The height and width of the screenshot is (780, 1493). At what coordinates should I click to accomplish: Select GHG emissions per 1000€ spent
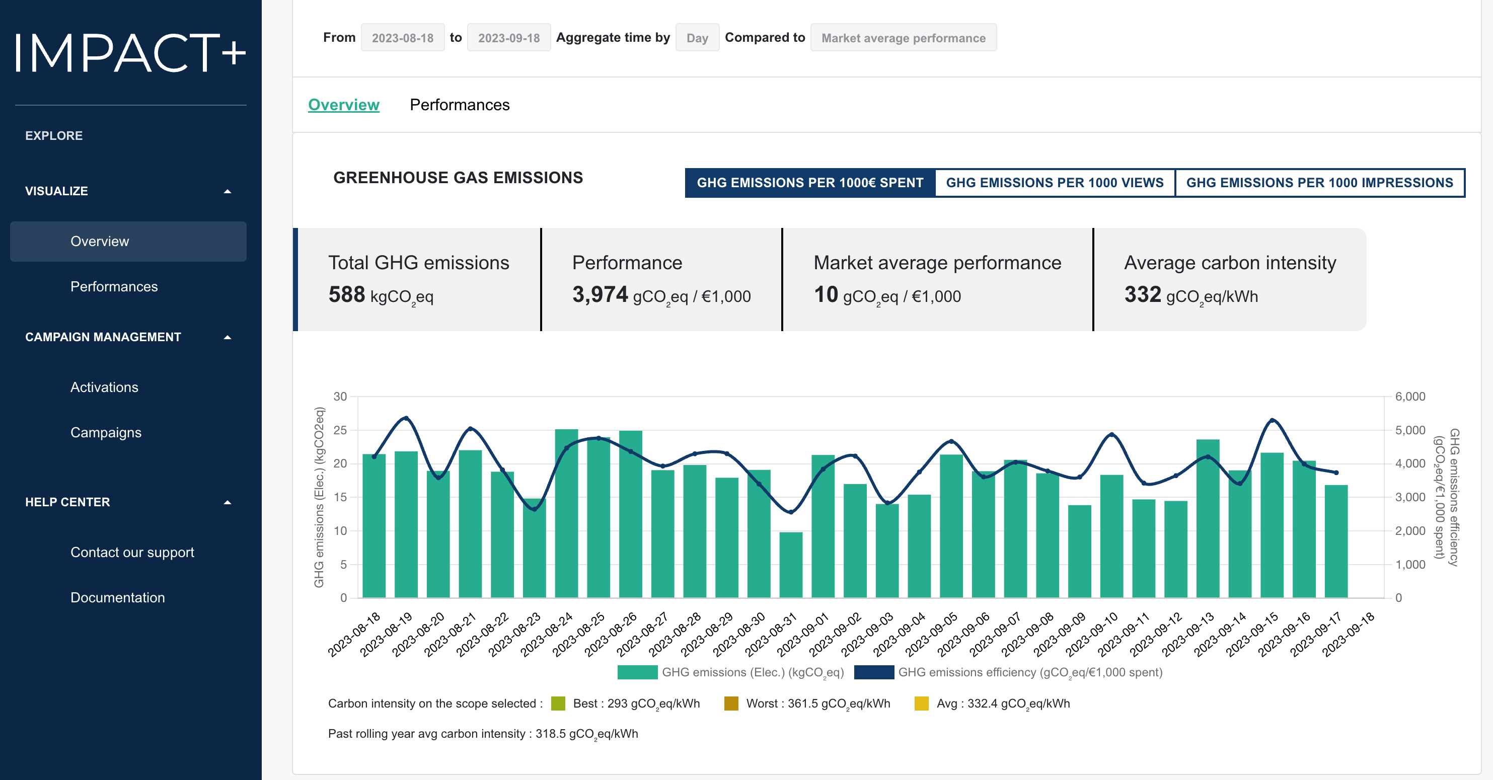point(810,183)
